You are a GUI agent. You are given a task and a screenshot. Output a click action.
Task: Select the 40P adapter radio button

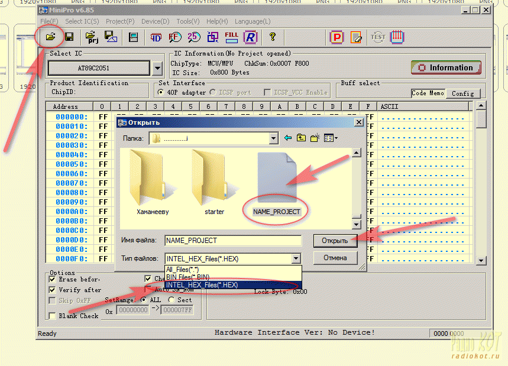(161, 92)
